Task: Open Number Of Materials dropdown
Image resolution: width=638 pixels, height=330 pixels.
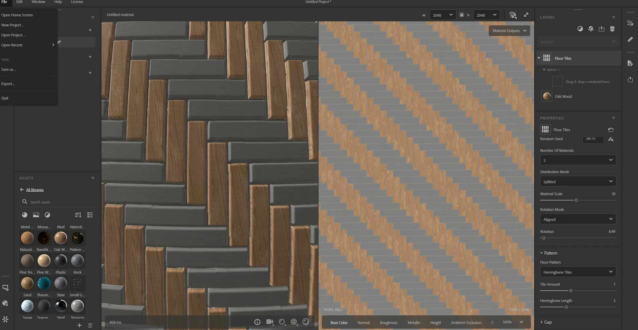Action: [x=578, y=160]
